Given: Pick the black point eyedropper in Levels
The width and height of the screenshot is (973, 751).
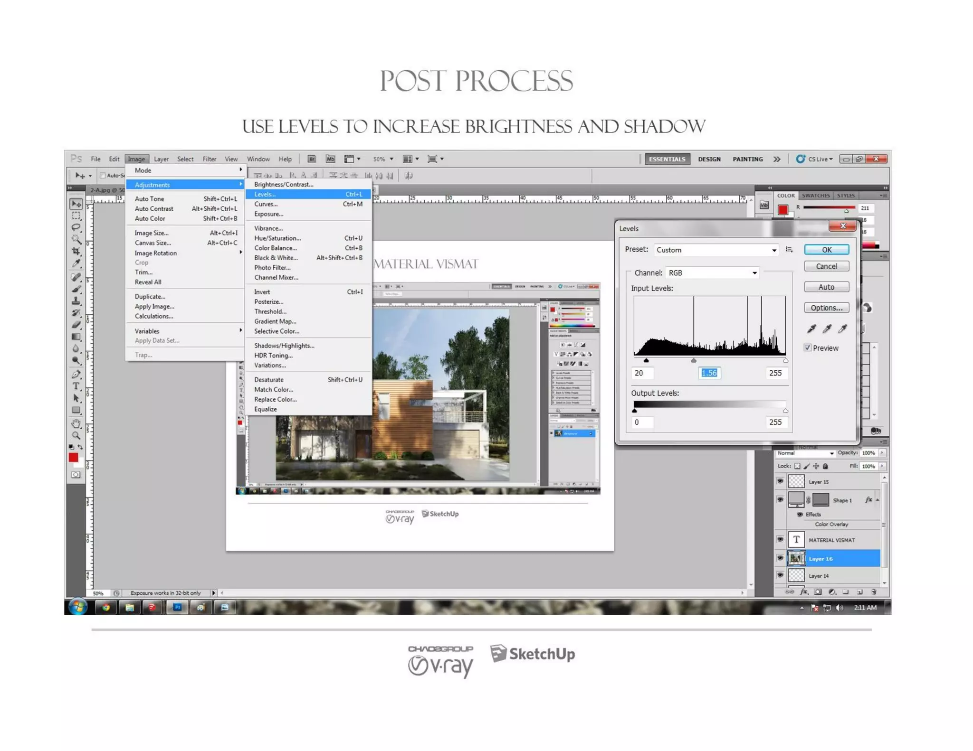Looking at the screenshot, I should tap(811, 329).
